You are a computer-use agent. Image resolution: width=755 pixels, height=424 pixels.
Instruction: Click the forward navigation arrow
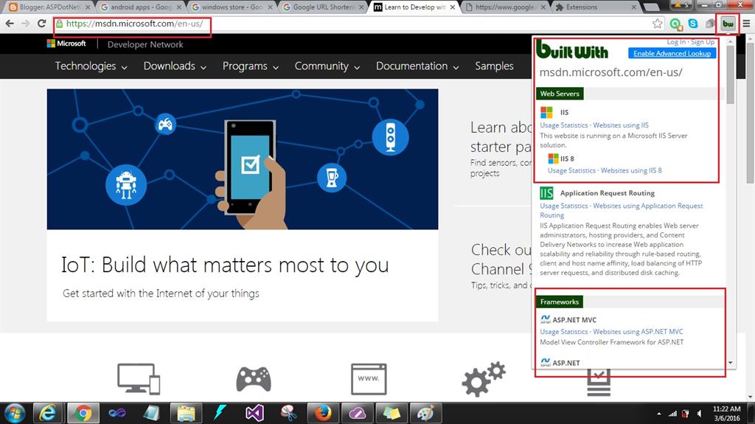[26, 23]
